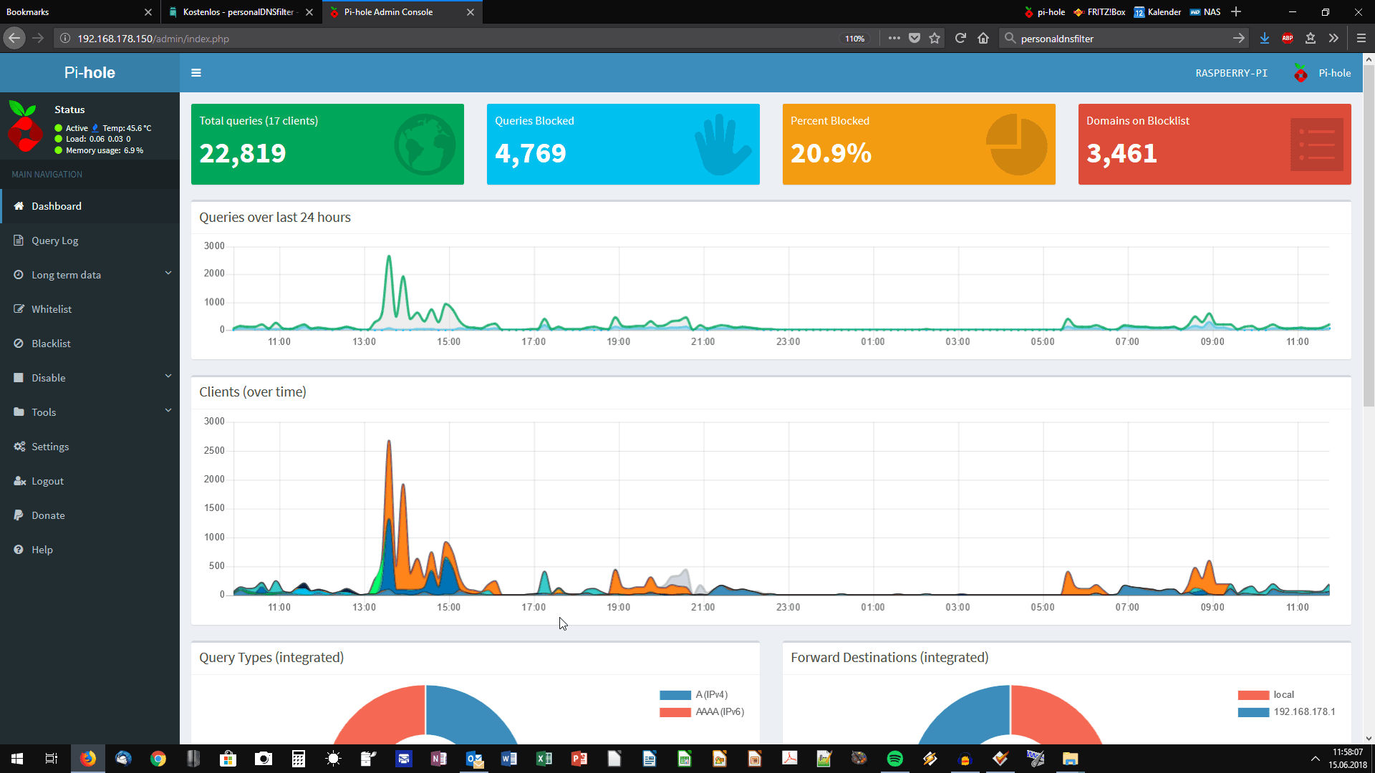Open the FRITZ!Box bookmark

1099,12
